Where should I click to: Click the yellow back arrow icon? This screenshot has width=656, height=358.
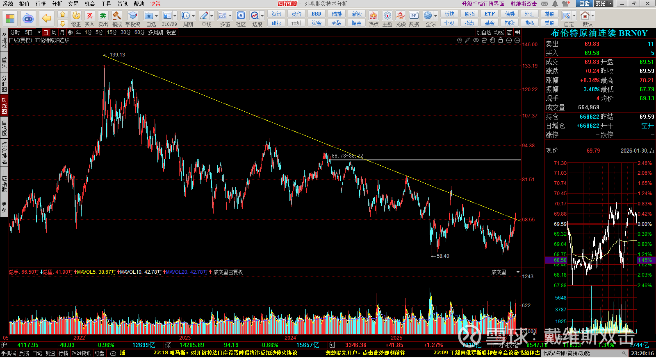tap(47, 18)
